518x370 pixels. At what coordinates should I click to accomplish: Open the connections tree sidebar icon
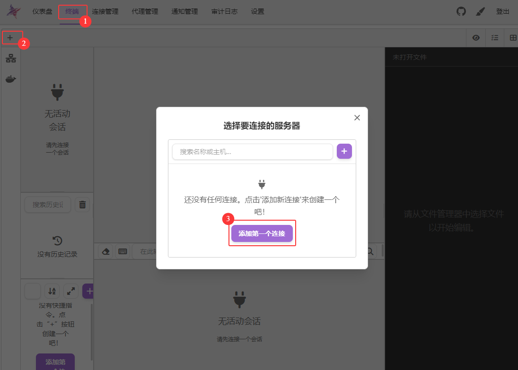[10, 59]
